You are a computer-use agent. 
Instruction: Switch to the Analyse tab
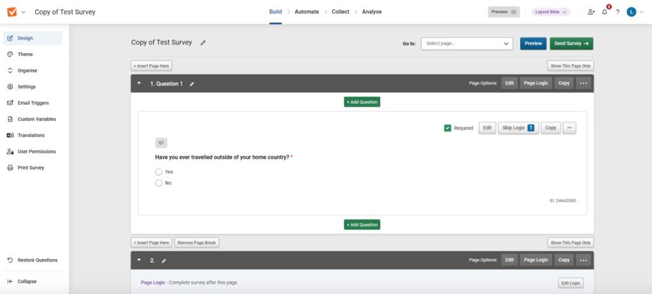[x=372, y=12]
